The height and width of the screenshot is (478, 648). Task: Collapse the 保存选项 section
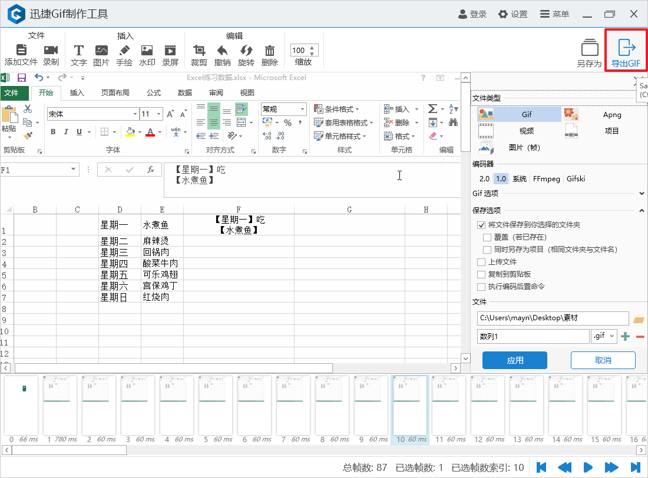point(641,210)
